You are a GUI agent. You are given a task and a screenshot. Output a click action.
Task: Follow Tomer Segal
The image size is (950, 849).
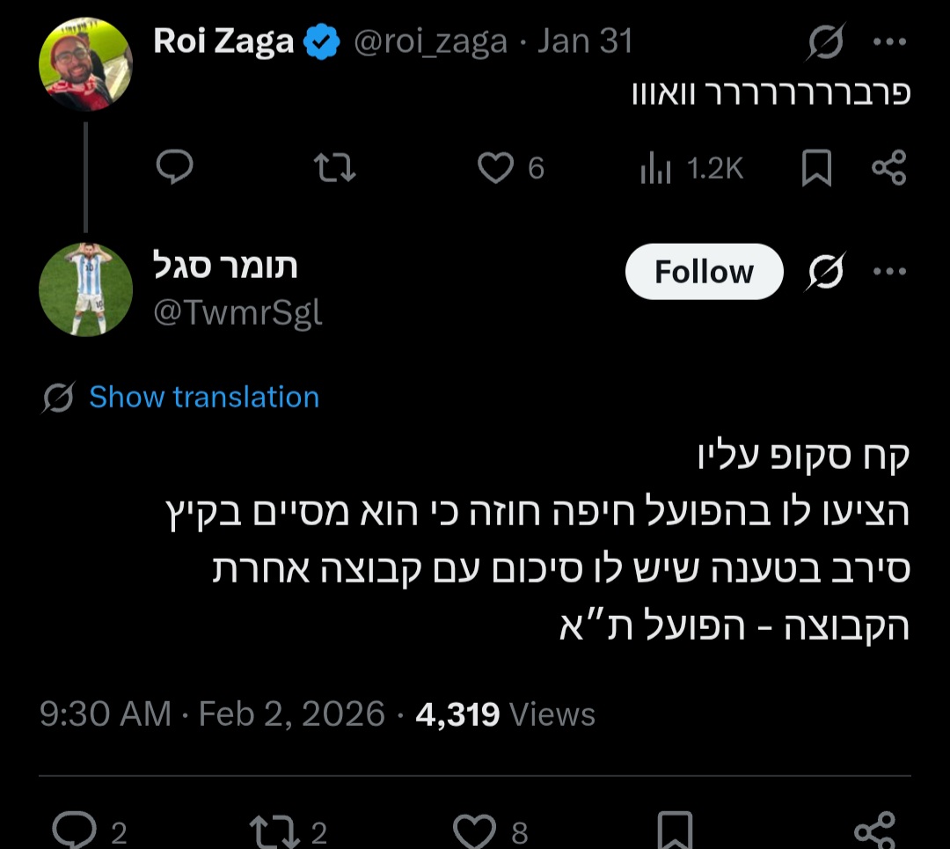(703, 271)
